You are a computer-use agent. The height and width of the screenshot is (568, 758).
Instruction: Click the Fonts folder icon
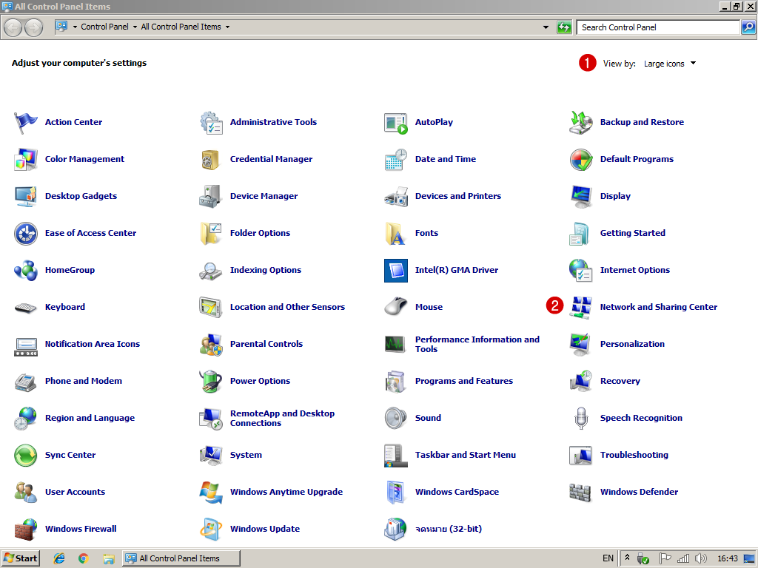point(396,234)
